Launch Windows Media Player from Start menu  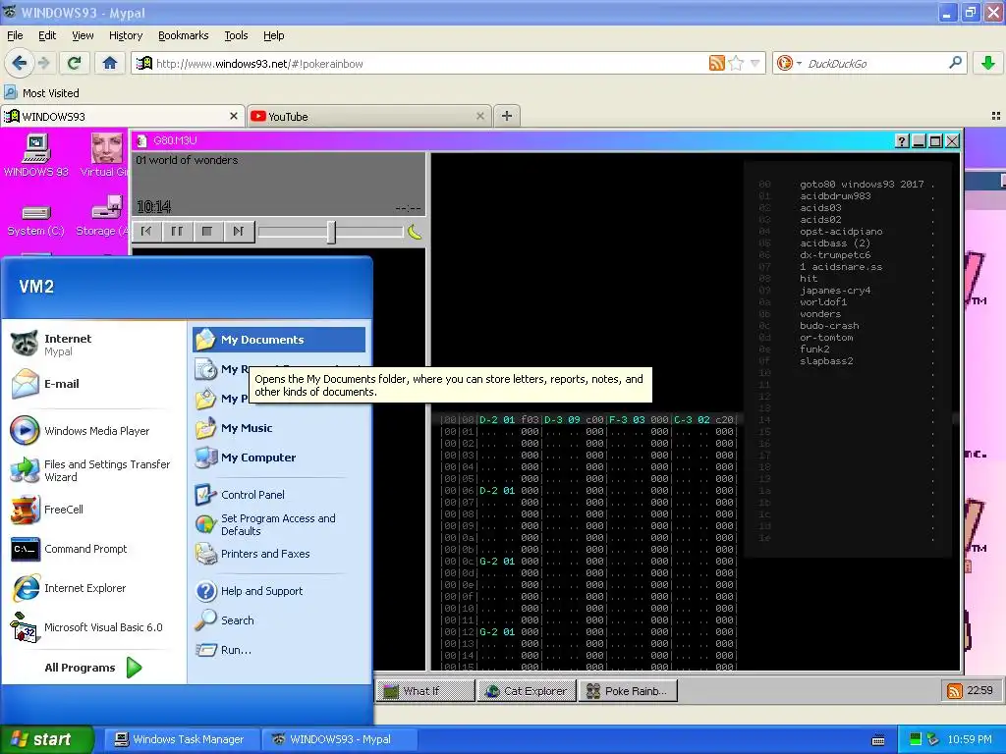click(93, 431)
